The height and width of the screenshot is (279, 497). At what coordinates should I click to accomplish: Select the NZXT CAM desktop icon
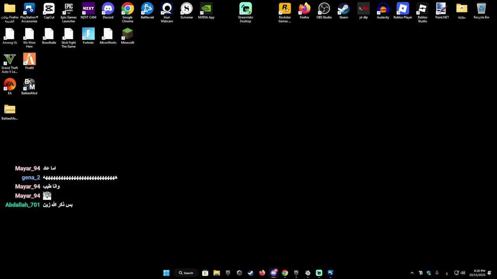(88, 11)
